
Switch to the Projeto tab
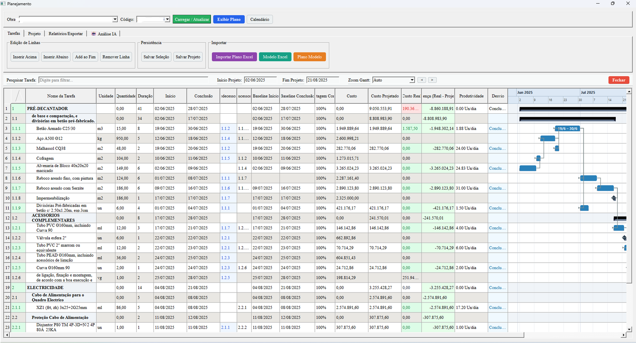(34, 34)
